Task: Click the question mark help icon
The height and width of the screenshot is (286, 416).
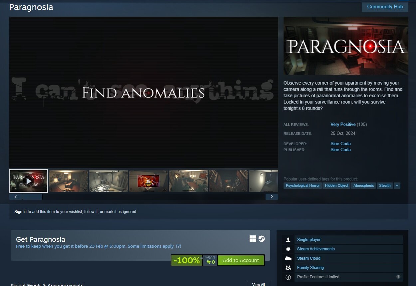Action: (398, 277)
